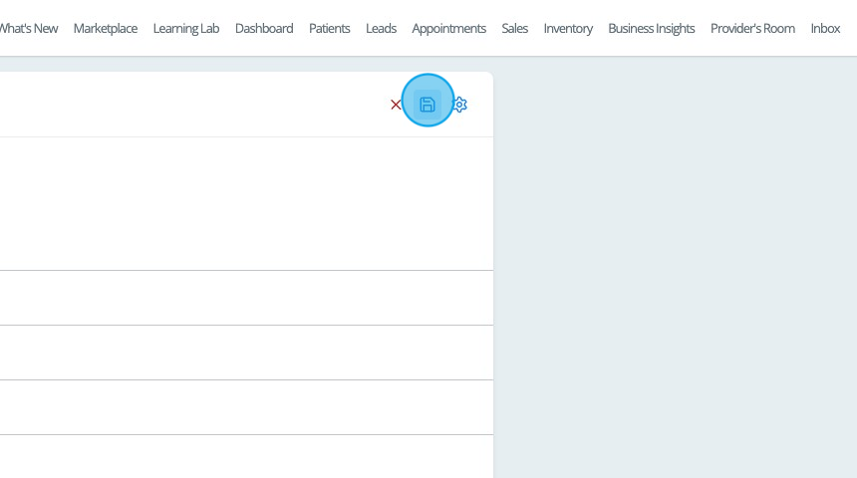The height and width of the screenshot is (478, 857).
Task: Select Business Insights in the navigation
Action: click(652, 29)
